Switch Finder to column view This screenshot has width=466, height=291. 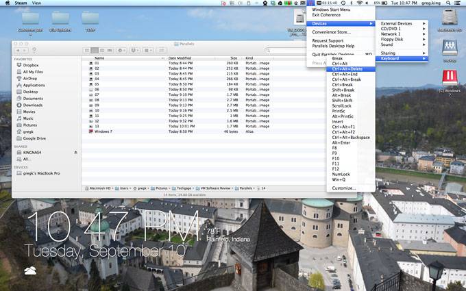pos(102,51)
